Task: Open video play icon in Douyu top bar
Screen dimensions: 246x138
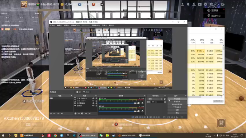Action: [200, 4]
